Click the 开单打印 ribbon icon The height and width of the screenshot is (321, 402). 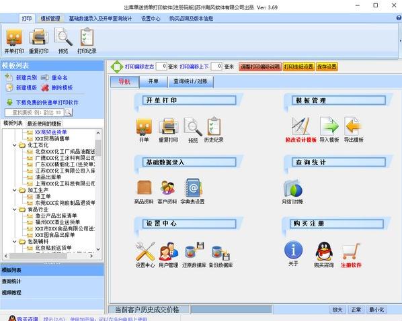(14, 38)
